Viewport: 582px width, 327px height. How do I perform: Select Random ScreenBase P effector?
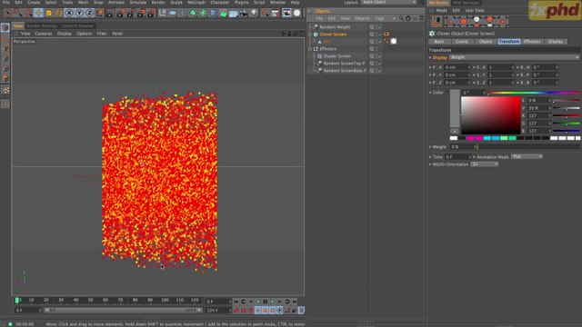point(345,71)
